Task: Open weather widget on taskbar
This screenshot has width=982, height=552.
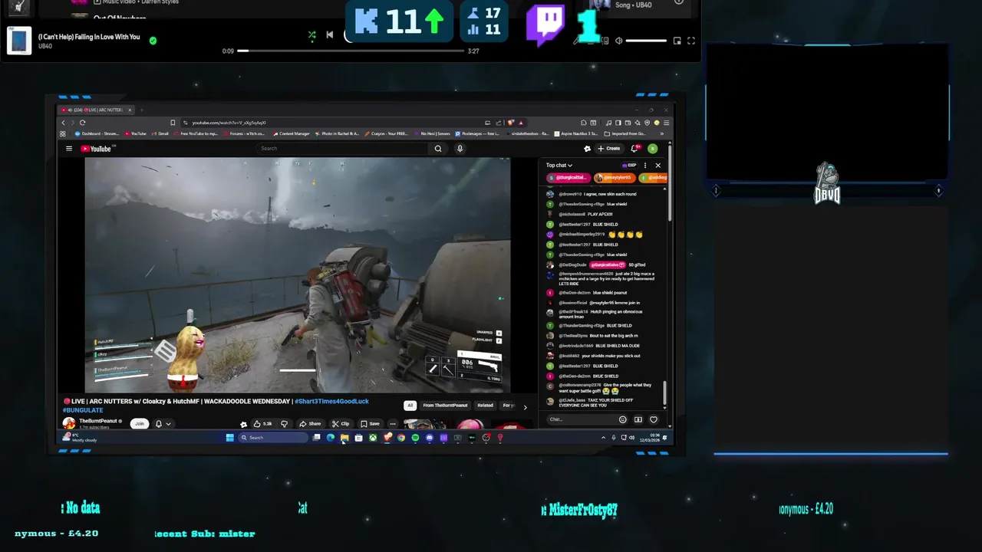Action: click(80, 438)
